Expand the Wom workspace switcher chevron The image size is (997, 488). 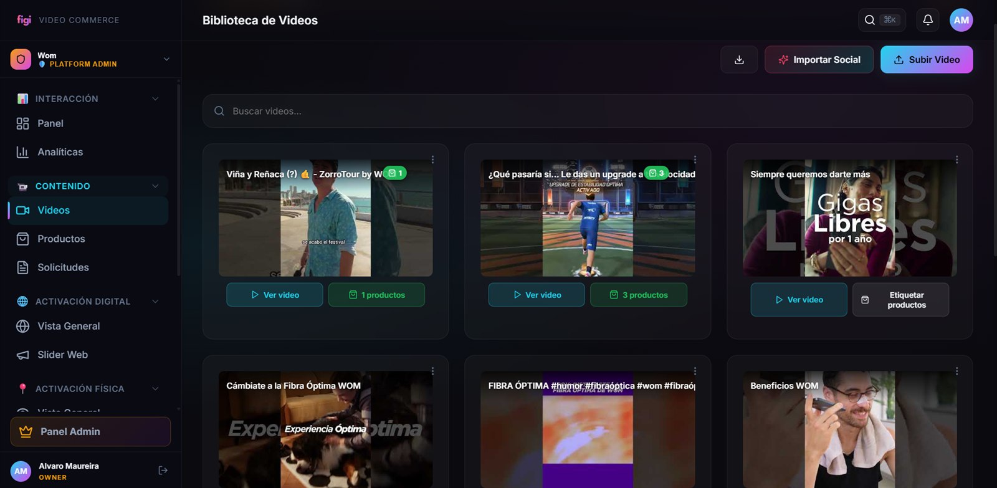166,59
